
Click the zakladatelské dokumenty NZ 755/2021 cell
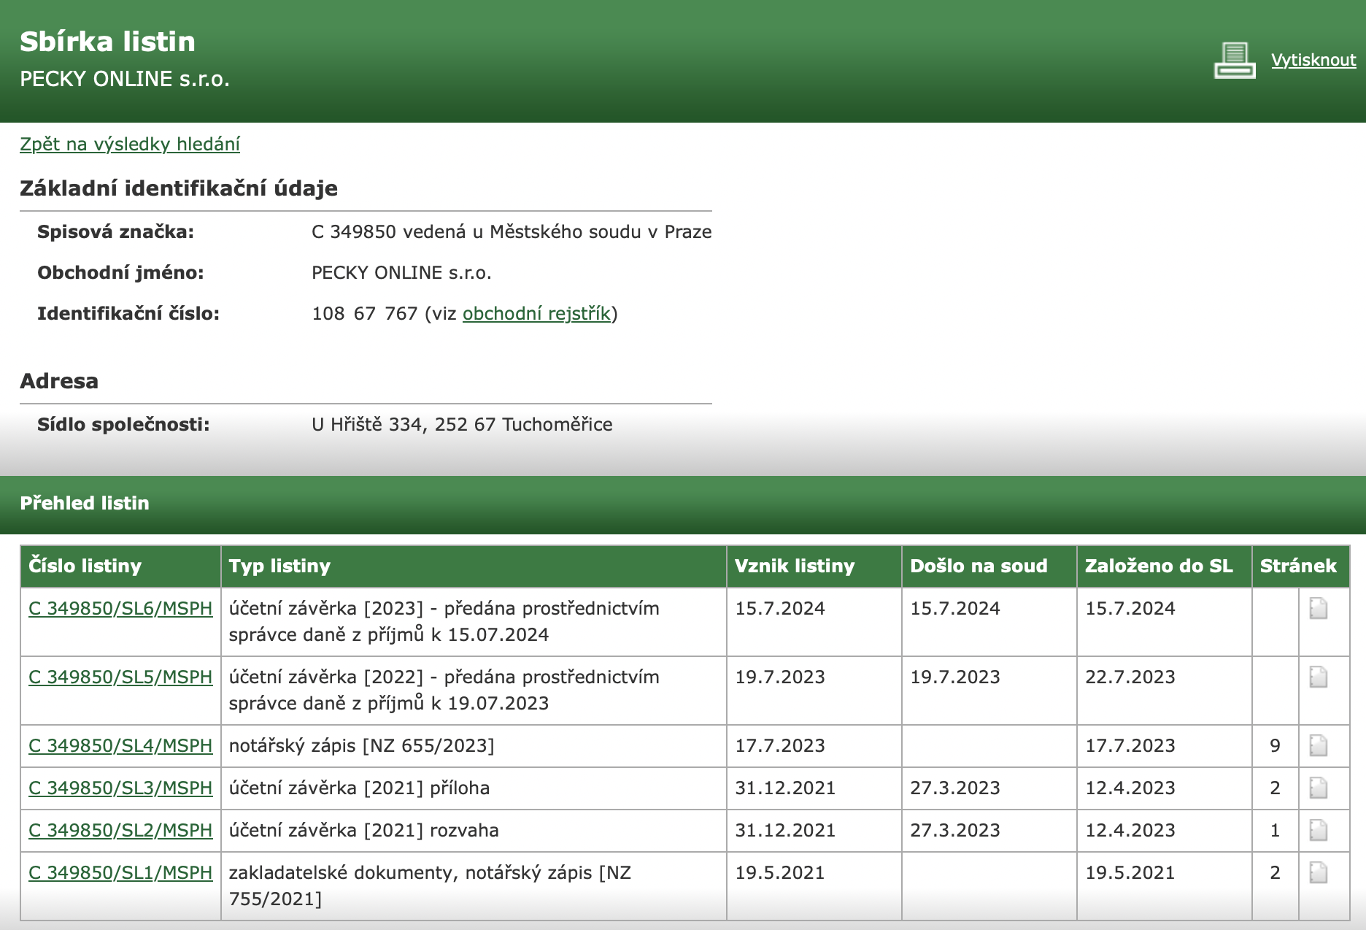click(474, 885)
